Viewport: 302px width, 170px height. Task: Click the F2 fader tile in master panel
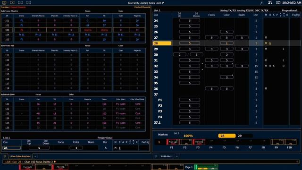(x=185, y=142)
